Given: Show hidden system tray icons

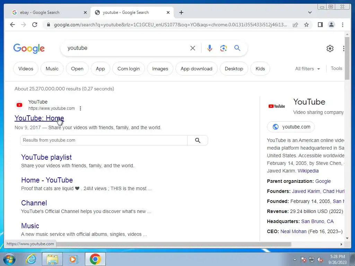Looking at the screenshot, I should 295,259.
